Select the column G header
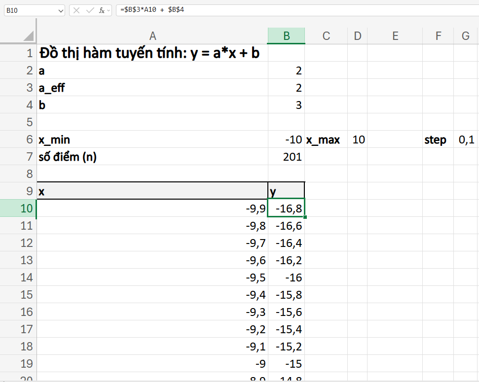Image resolution: width=479 pixels, height=382 pixels. point(465,35)
